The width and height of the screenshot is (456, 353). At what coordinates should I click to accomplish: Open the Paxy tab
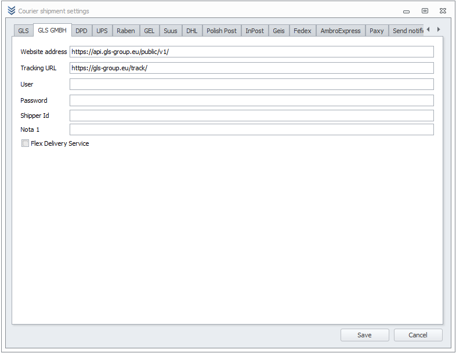pyautogui.click(x=377, y=31)
